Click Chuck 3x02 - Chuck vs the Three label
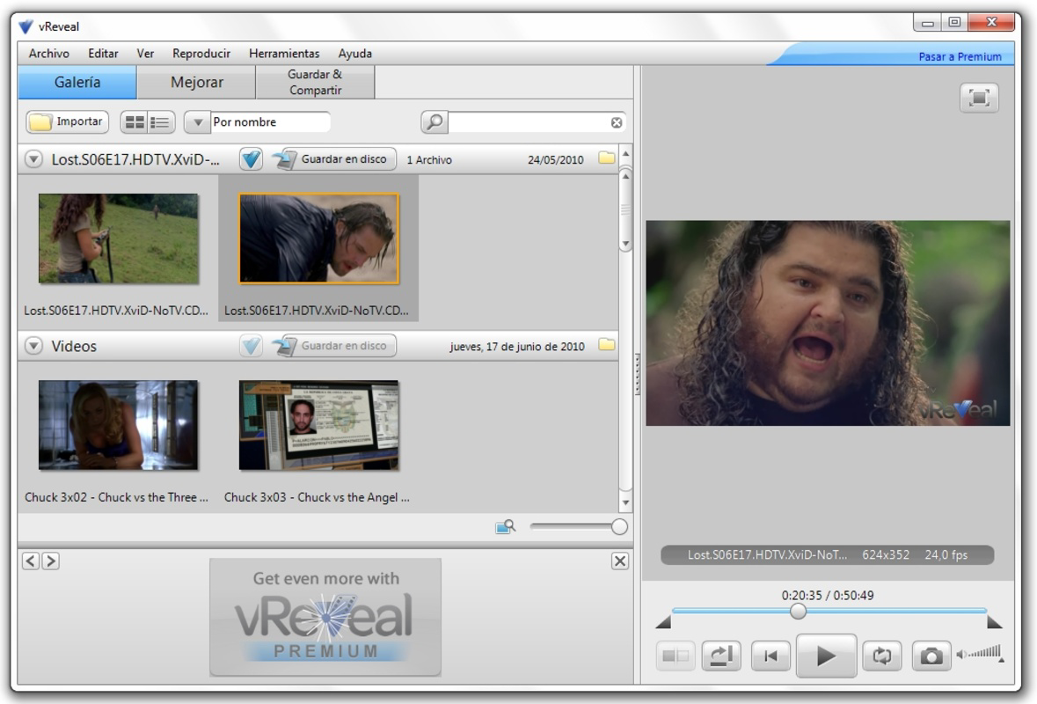 coord(116,497)
